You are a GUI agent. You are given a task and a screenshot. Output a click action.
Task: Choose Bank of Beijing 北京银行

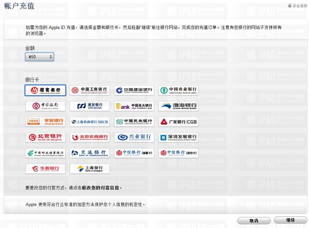point(45,137)
